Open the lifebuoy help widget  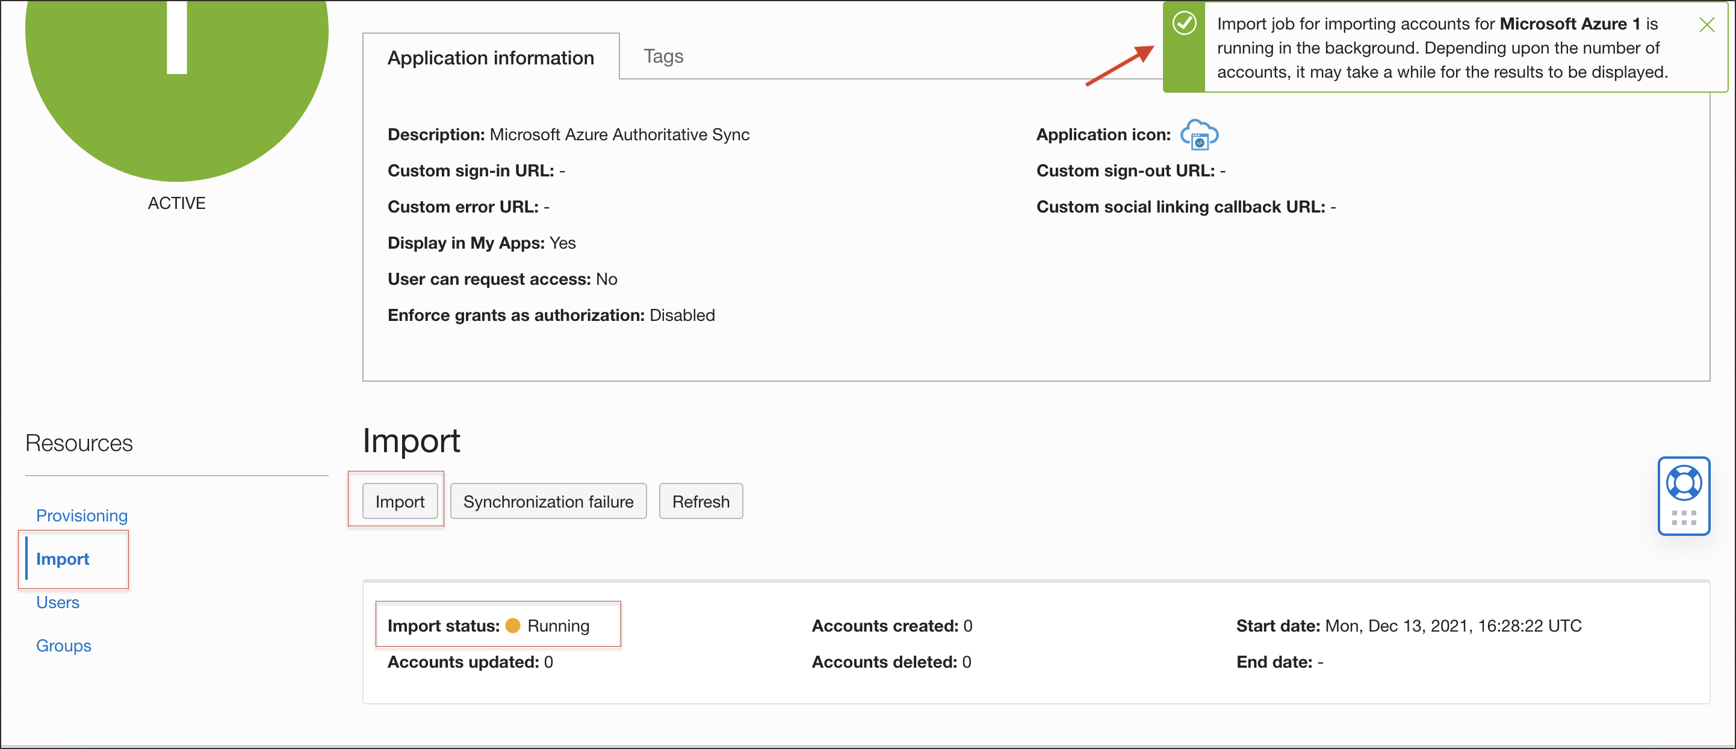1683,483
